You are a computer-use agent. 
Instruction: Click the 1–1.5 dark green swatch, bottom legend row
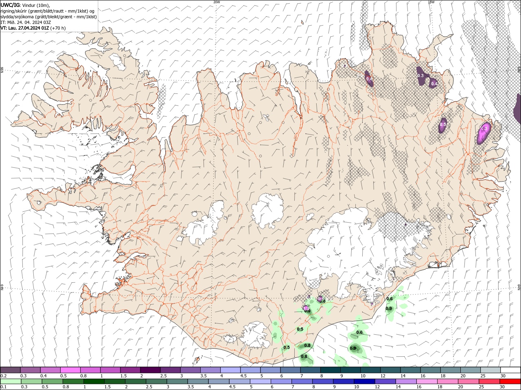(94, 381)
